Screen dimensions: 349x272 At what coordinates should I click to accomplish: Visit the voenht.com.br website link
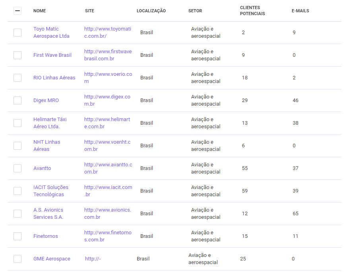(107, 146)
